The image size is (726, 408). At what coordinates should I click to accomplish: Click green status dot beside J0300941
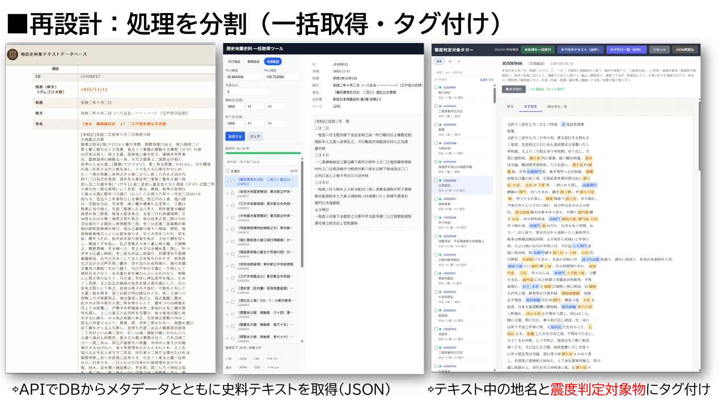click(x=439, y=88)
